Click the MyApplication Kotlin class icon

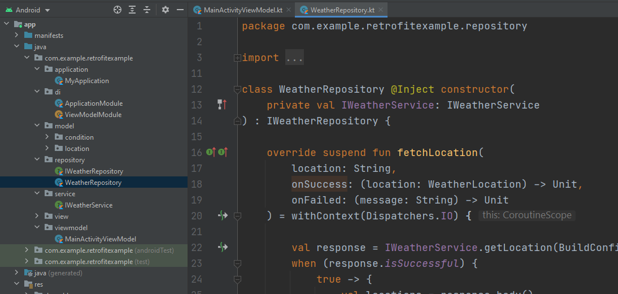(x=59, y=80)
